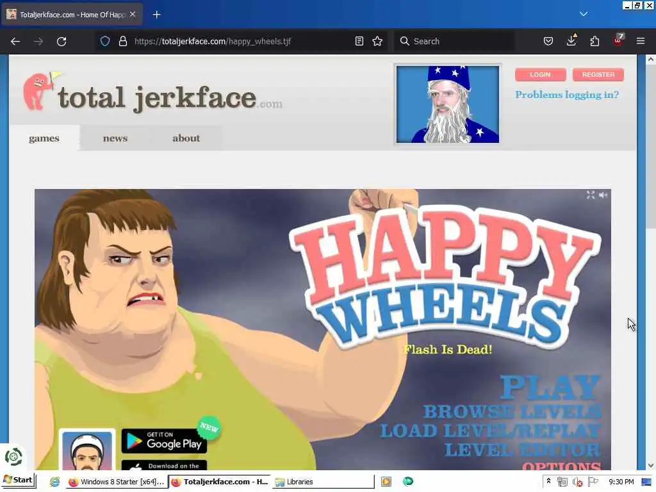656x492 pixels.
Task: Click the total jerkface site logo
Action: tap(152, 93)
